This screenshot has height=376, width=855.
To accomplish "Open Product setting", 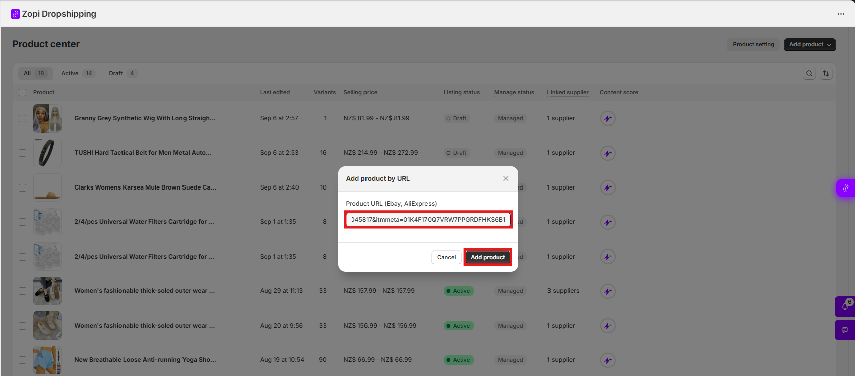I will click(753, 45).
